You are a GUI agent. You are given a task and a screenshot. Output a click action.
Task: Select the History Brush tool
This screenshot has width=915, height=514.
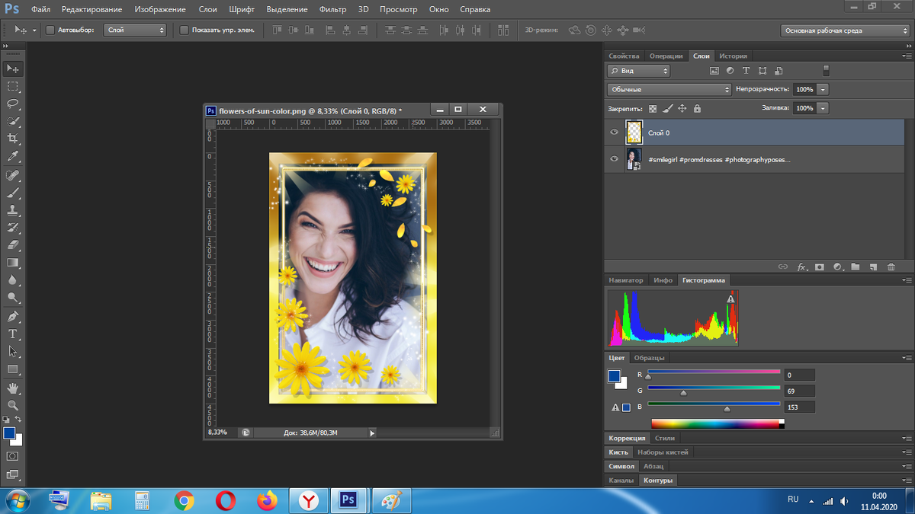[13, 228]
